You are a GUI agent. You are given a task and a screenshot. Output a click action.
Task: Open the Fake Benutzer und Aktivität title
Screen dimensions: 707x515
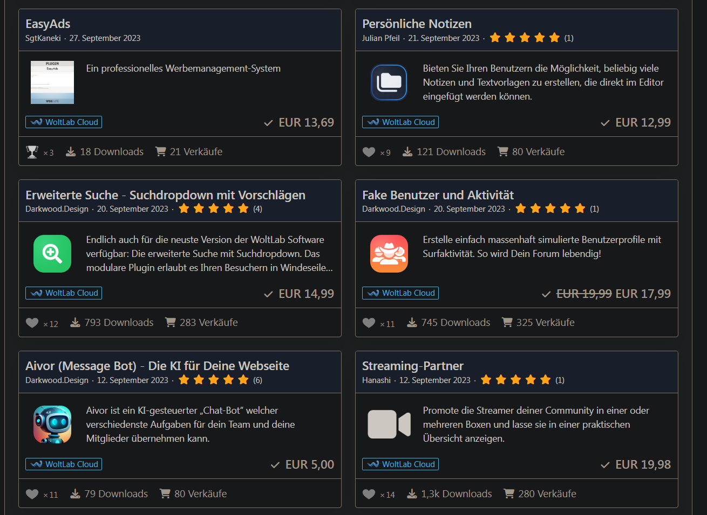point(438,195)
